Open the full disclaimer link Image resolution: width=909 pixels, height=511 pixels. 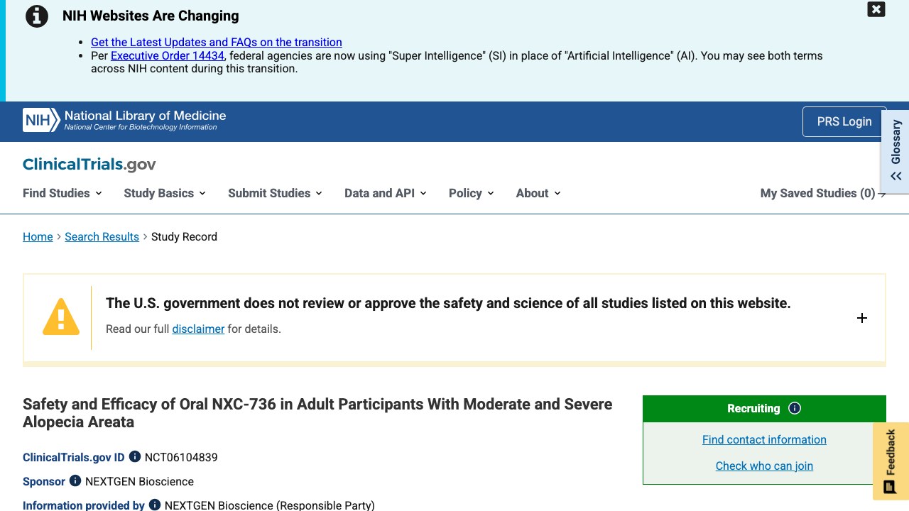point(198,329)
